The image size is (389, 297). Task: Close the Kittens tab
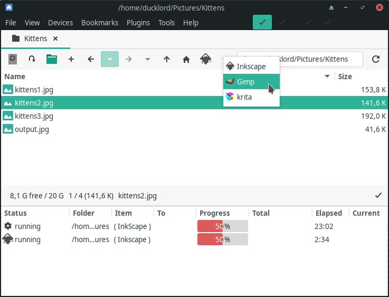[55, 39]
